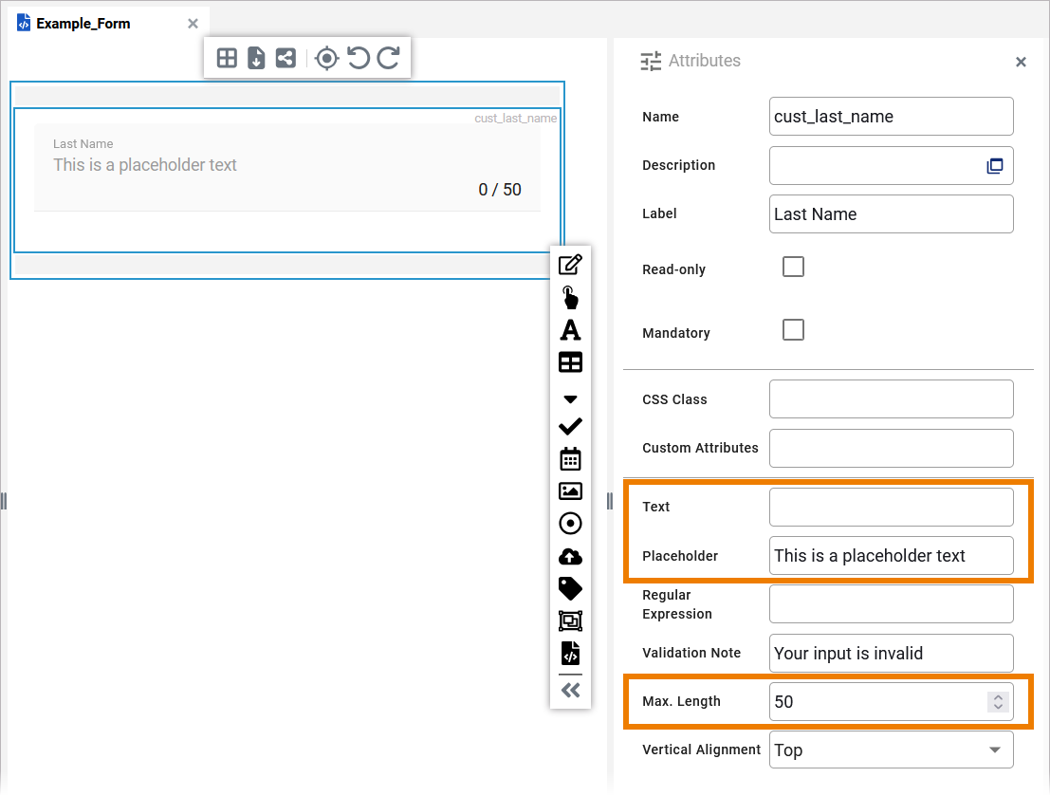The height and width of the screenshot is (796, 1050).
Task: Click the undo arrow icon
Action: [358, 59]
